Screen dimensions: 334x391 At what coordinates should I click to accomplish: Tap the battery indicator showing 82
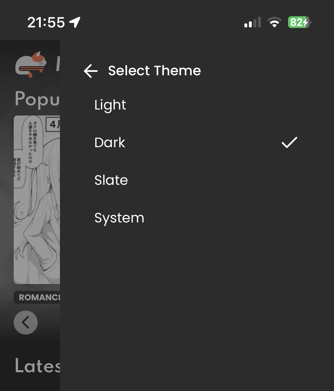(x=299, y=22)
